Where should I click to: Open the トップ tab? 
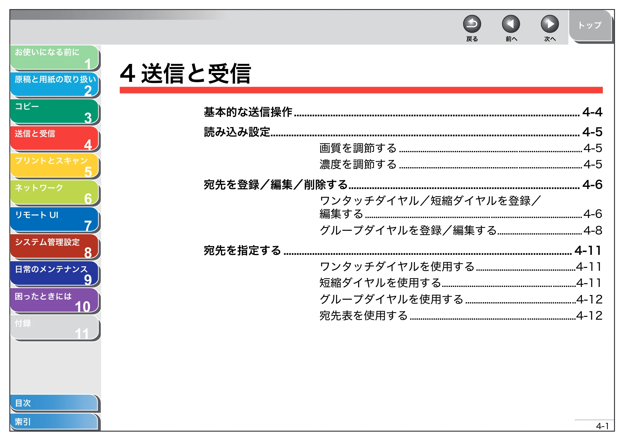click(590, 26)
